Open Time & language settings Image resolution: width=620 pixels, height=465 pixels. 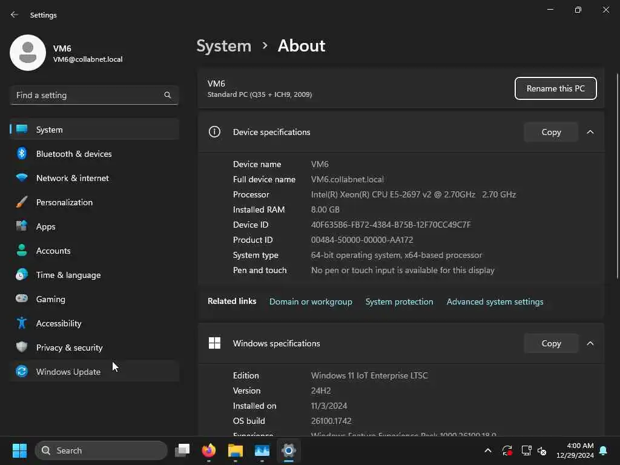click(x=94, y=275)
